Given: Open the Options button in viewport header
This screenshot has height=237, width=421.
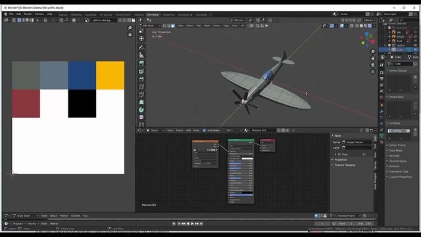Looking at the screenshot, I should (x=369, y=20).
